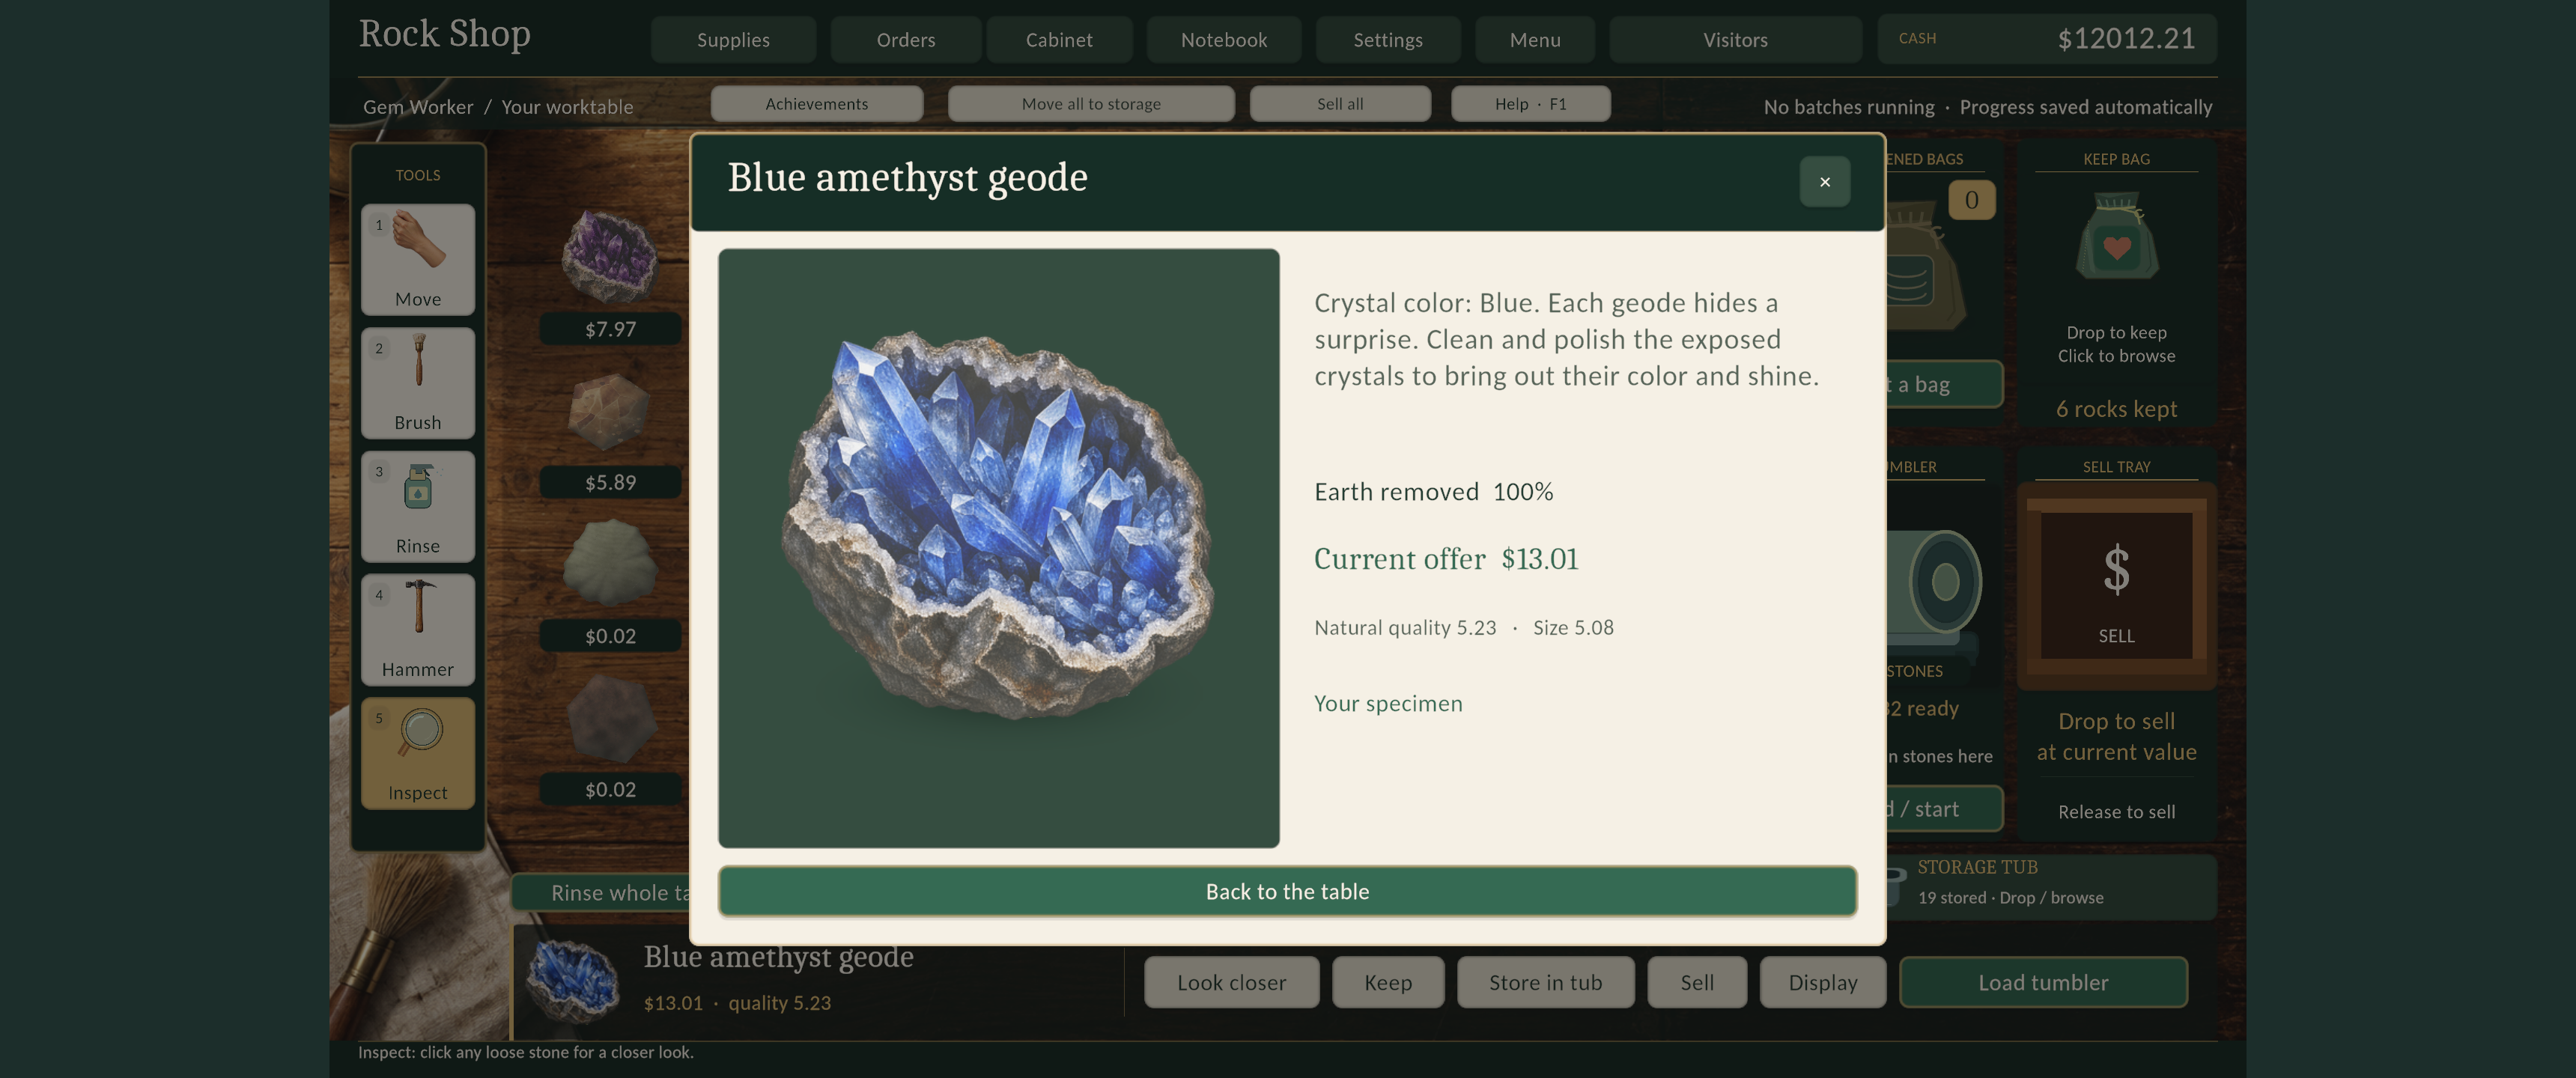Image resolution: width=2576 pixels, height=1078 pixels.
Task: Click Back to the table
Action: [1287, 891]
